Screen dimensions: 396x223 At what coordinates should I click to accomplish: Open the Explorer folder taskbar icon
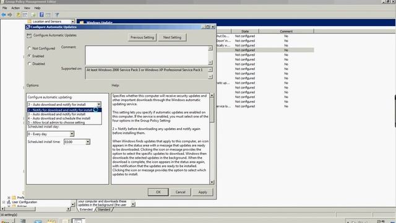51,221
